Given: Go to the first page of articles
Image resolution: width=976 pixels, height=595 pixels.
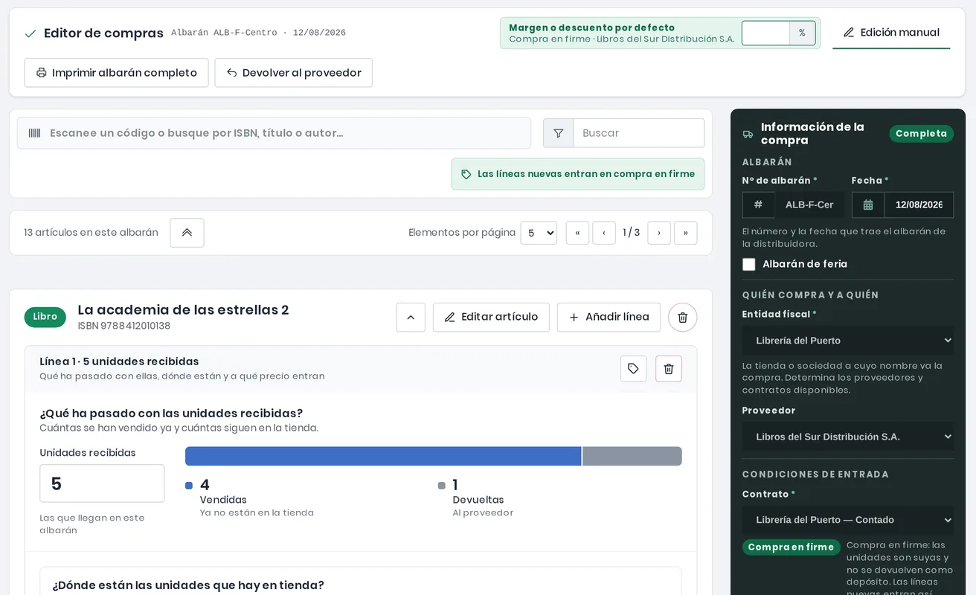Looking at the screenshot, I should (x=577, y=233).
